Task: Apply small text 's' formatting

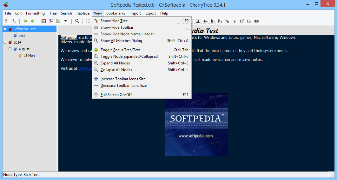Action: pyautogui.click(x=235, y=21)
